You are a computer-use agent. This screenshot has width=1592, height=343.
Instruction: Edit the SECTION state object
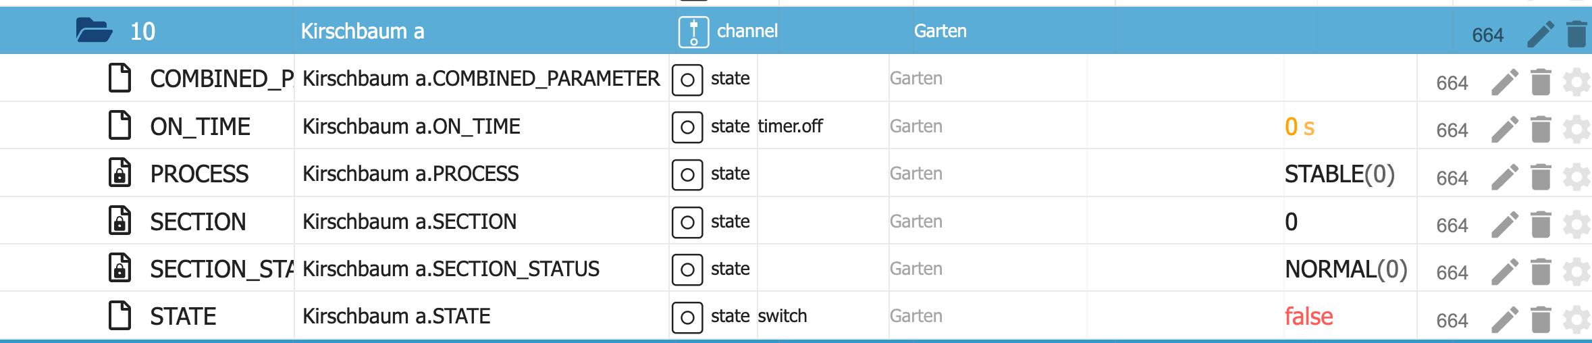coord(1504,225)
